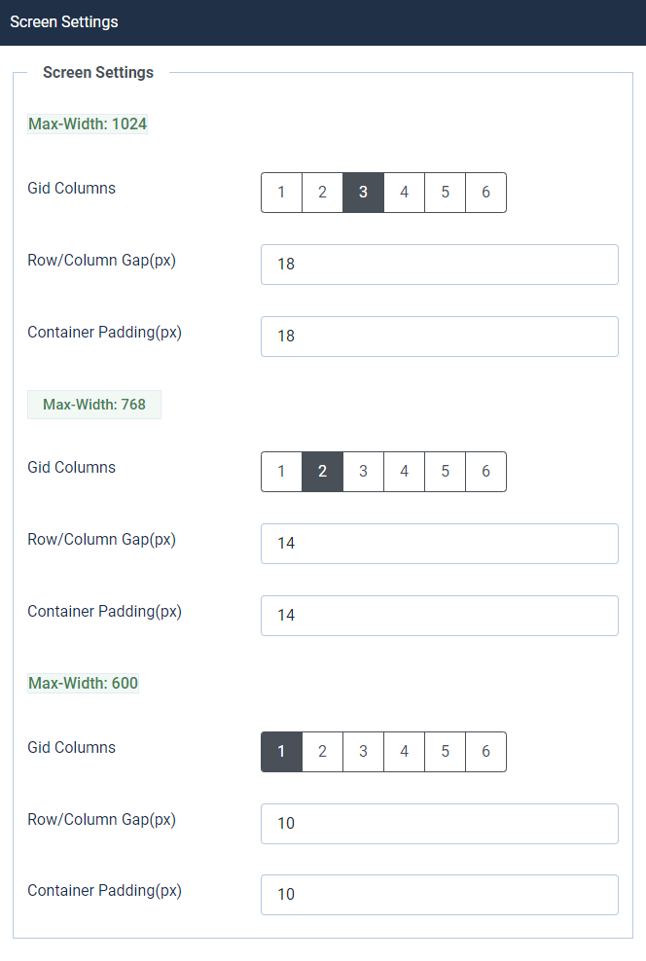Click Row/Column Gap field for Max-Width 600
Screen dimensions: 646x961
439,824
